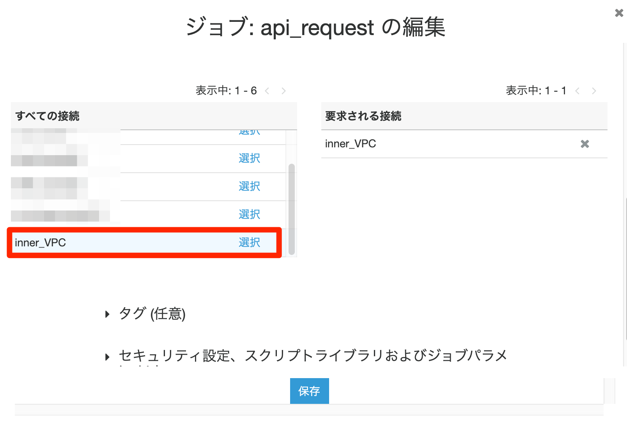Click the connections list scrollbar thumb
627x421 pixels.
(x=291, y=209)
